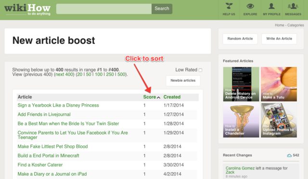
Task: Show 500 results per page
Action: pos(121,74)
